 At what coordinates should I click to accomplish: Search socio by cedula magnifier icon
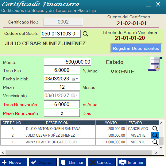86,34
